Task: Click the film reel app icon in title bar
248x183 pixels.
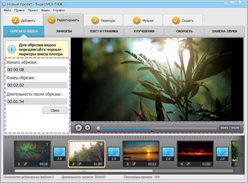Action: [x=4, y=4]
